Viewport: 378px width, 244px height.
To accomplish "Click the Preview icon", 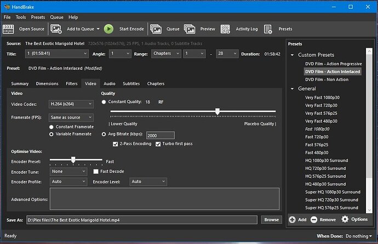I will [190, 29].
